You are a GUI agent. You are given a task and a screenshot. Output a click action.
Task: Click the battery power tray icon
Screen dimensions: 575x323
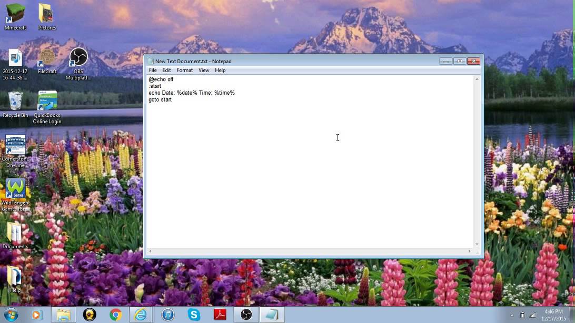(522, 315)
